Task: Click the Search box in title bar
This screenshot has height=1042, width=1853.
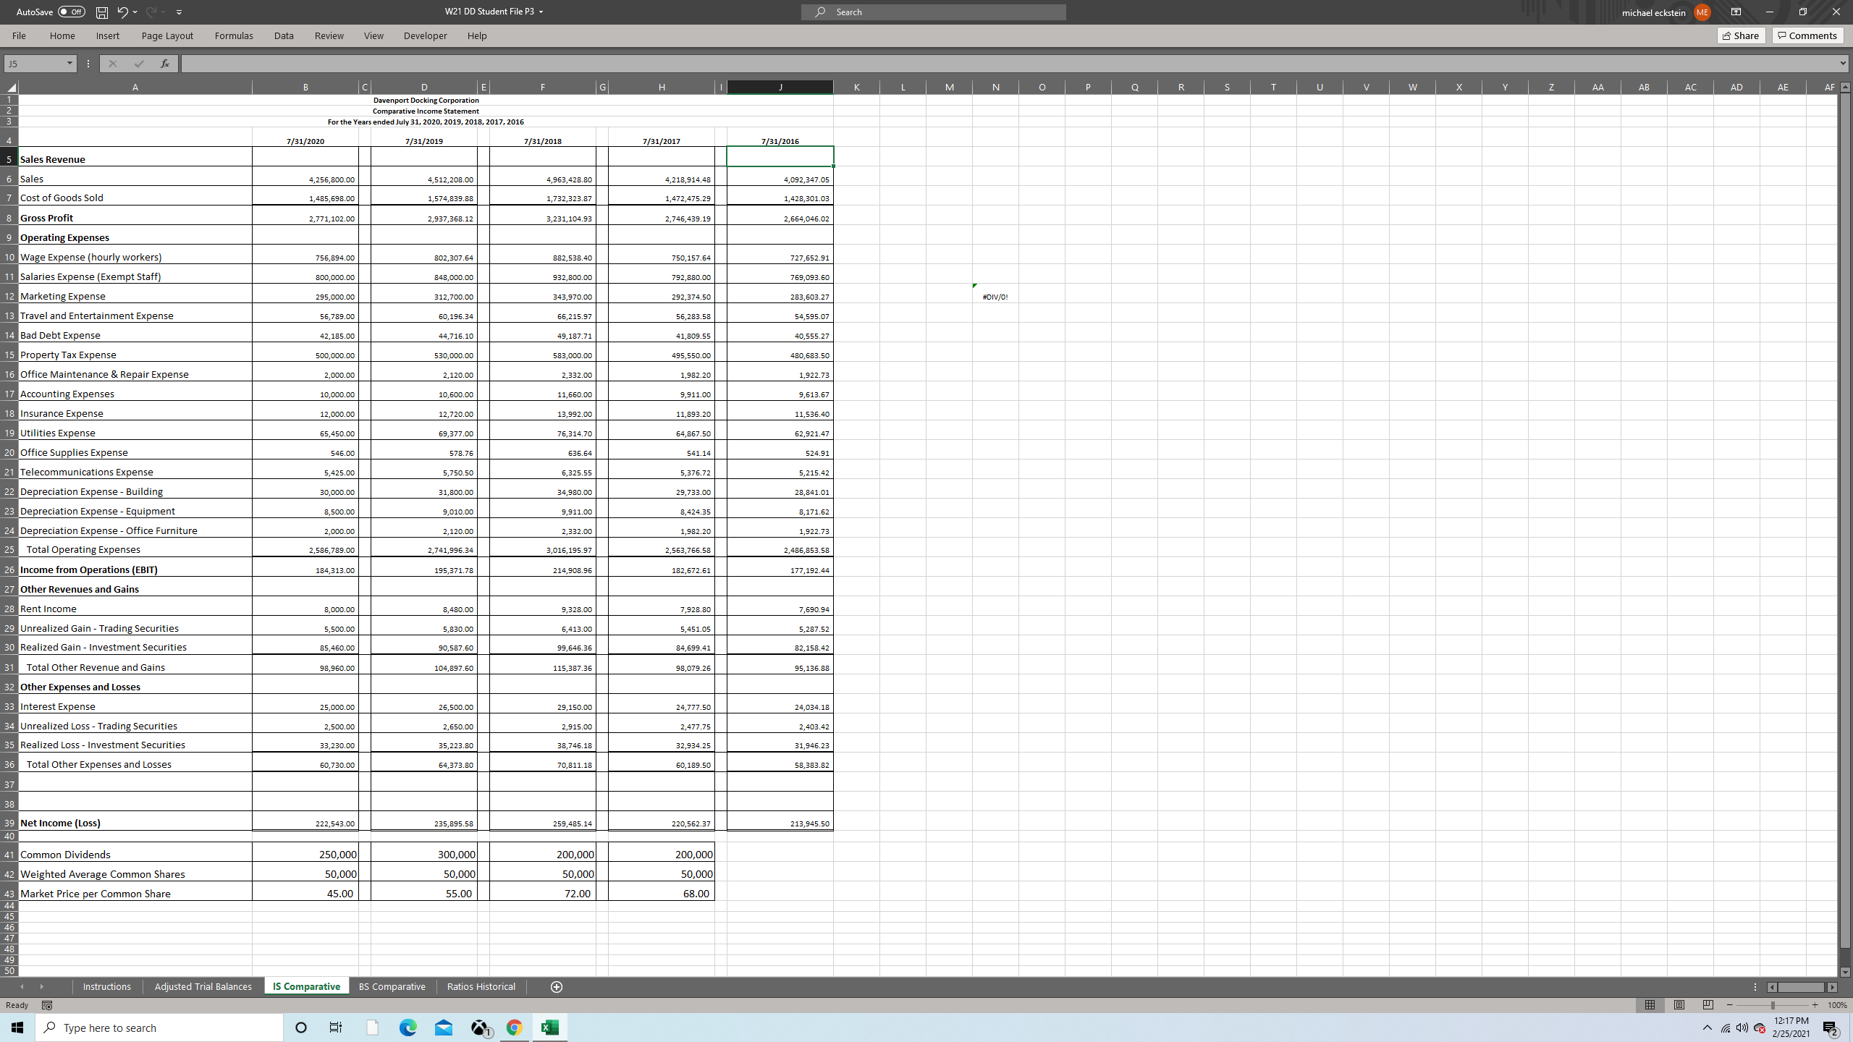Action: click(x=933, y=12)
